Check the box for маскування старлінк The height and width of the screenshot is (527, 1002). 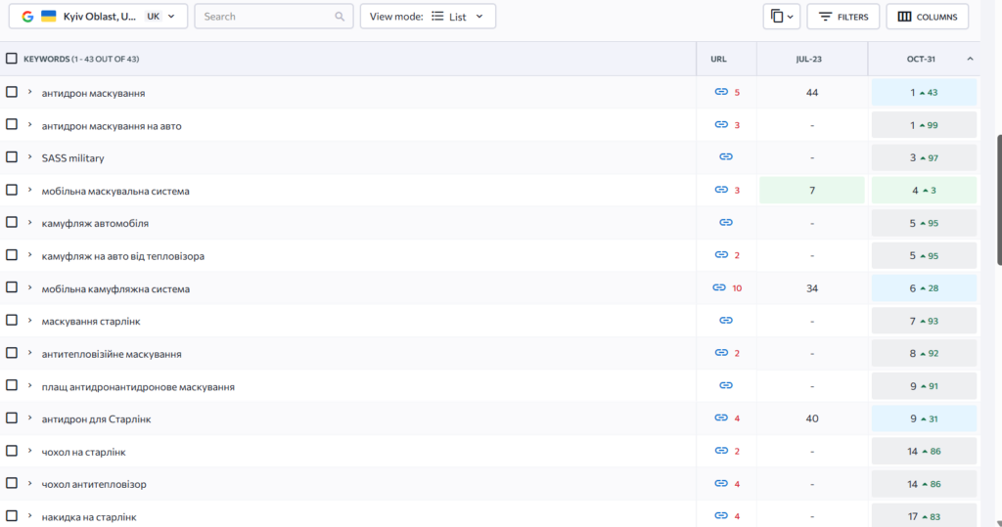(12, 320)
